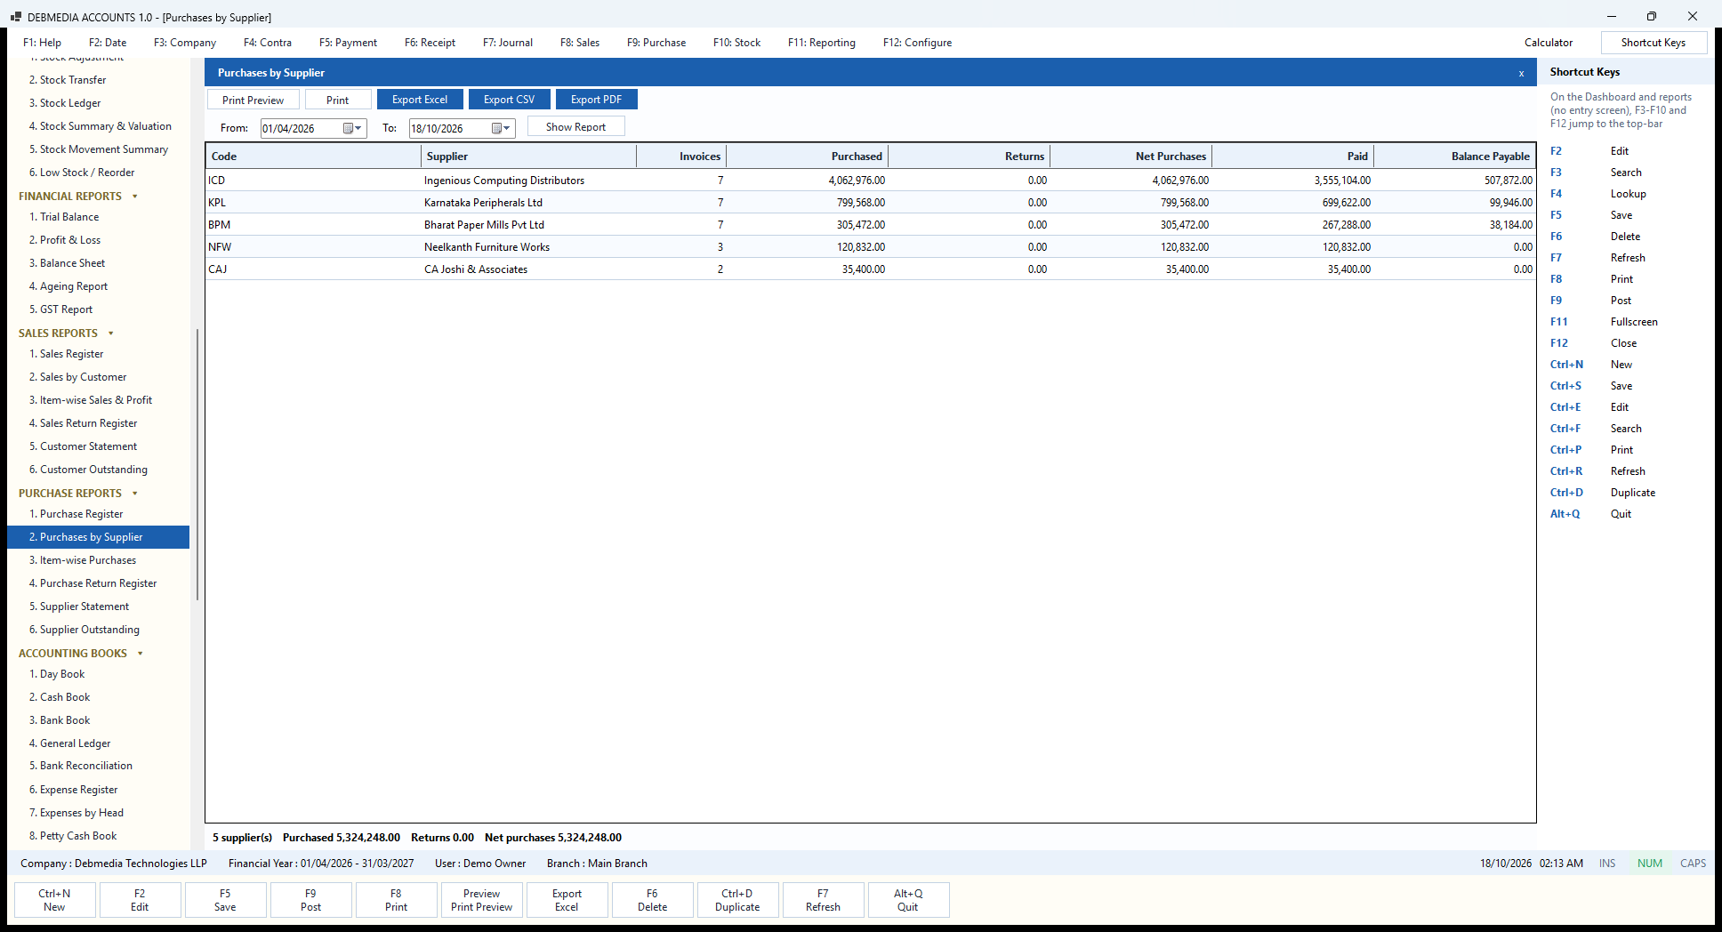Select the Neelkanth Furniture Works row
Viewport: 1722px width, 932px height.
pos(871,247)
